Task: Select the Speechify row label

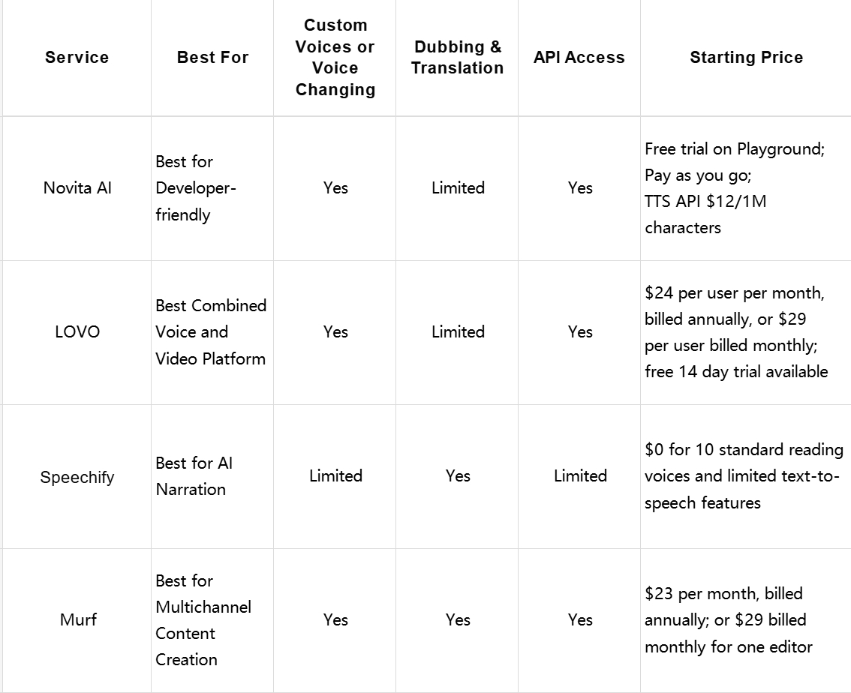Action: 77,477
